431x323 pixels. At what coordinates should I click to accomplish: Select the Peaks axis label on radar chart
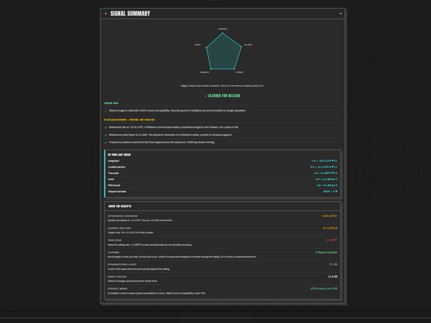[198, 45]
